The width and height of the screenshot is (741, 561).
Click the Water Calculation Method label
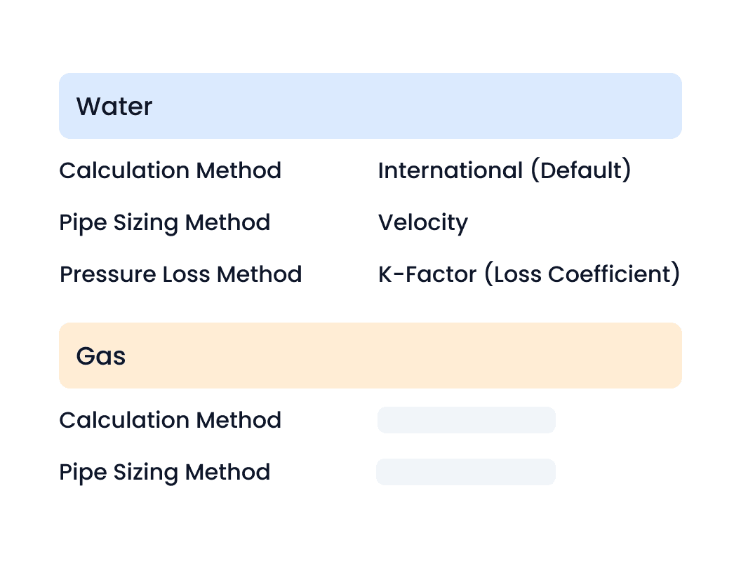pyautogui.click(x=170, y=170)
